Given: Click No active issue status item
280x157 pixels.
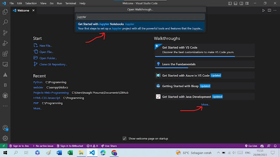Looking at the screenshot, I should click(x=43, y=146).
